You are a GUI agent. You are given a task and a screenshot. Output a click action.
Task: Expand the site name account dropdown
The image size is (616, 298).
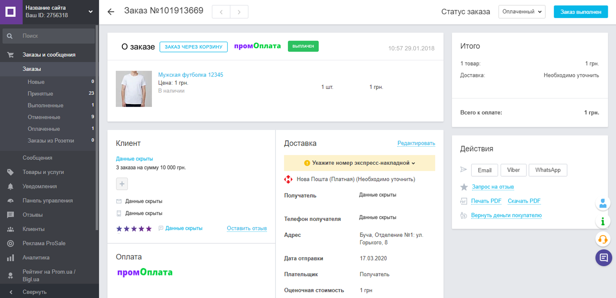[x=91, y=12]
